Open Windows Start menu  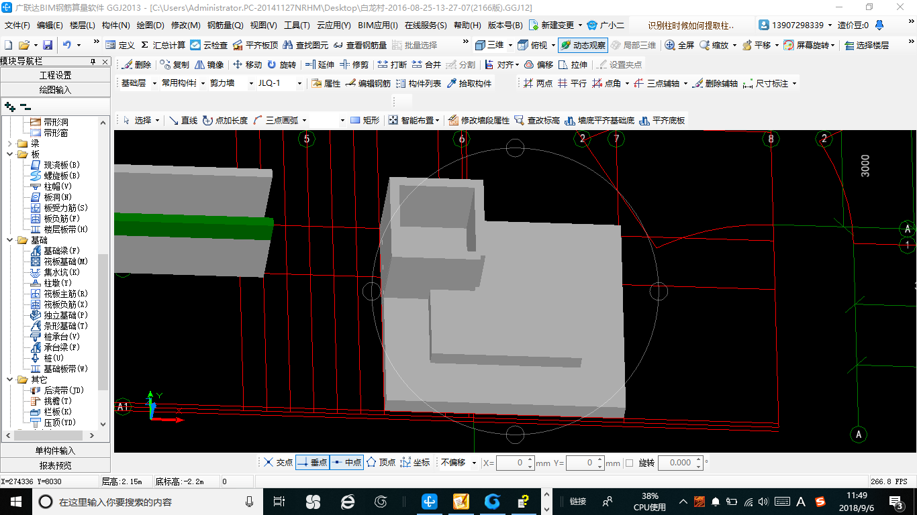(x=16, y=501)
